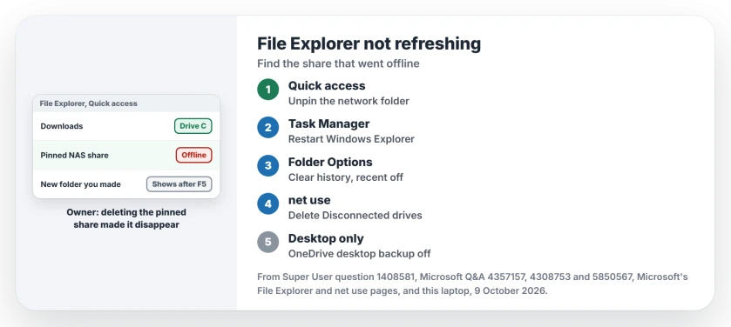
Task: Select the "Quick access" step title
Action: [327, 85]
